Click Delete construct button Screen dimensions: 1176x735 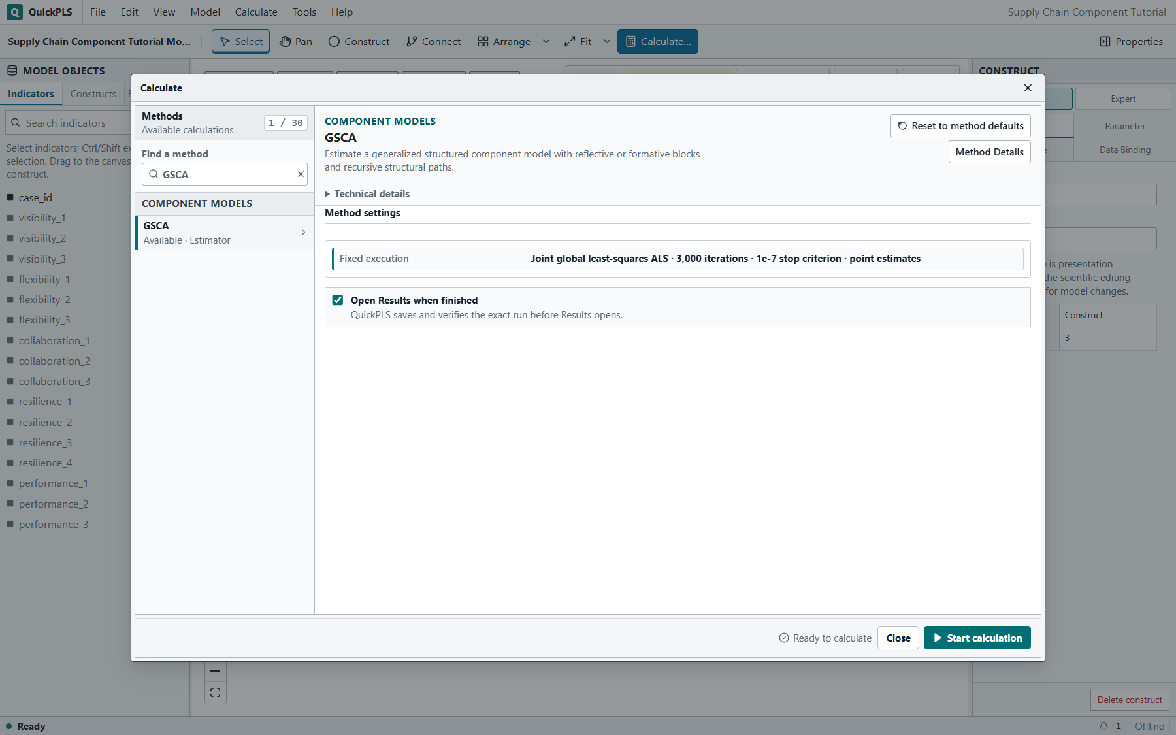[x=1130, y=700]
